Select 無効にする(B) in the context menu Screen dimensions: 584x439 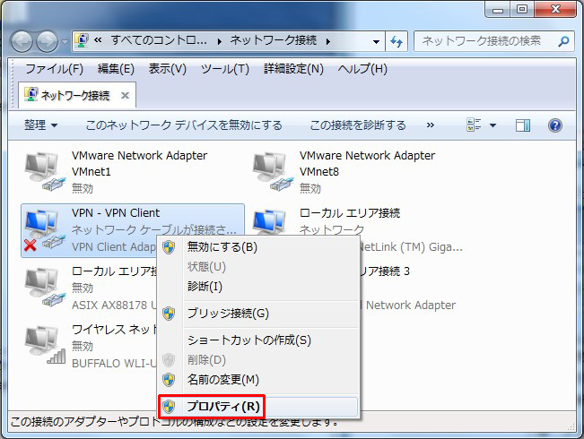coord(221,247)
